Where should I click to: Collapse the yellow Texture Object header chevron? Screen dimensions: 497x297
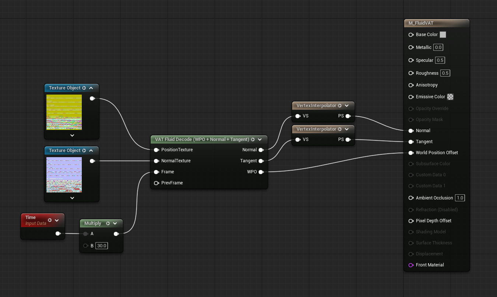(x=91, y=88)
